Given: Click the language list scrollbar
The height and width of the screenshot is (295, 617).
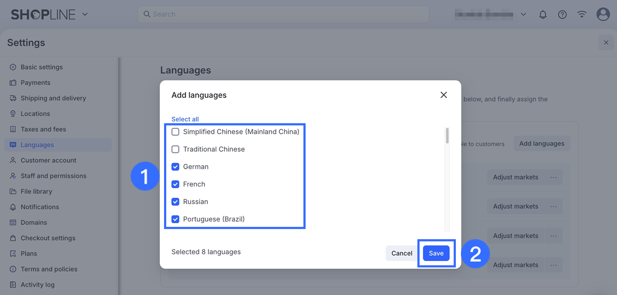Looking at the screenshot, I should (447, 136).
